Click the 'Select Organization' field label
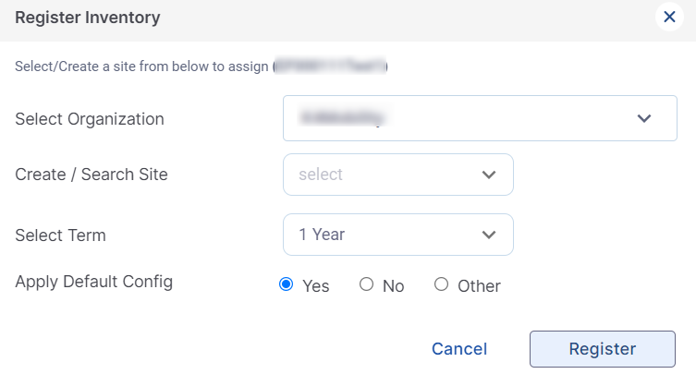Image resolution: width=696 pixels, height=374 pixels. [x=90, y=119]
